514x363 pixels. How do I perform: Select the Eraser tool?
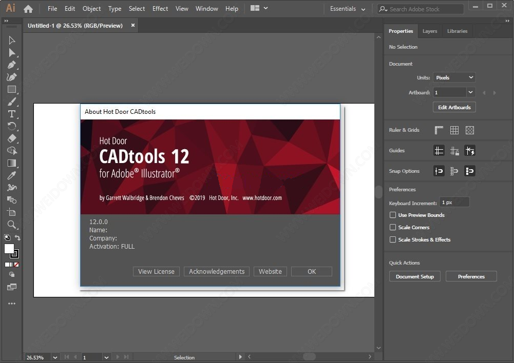pos(12,138)
